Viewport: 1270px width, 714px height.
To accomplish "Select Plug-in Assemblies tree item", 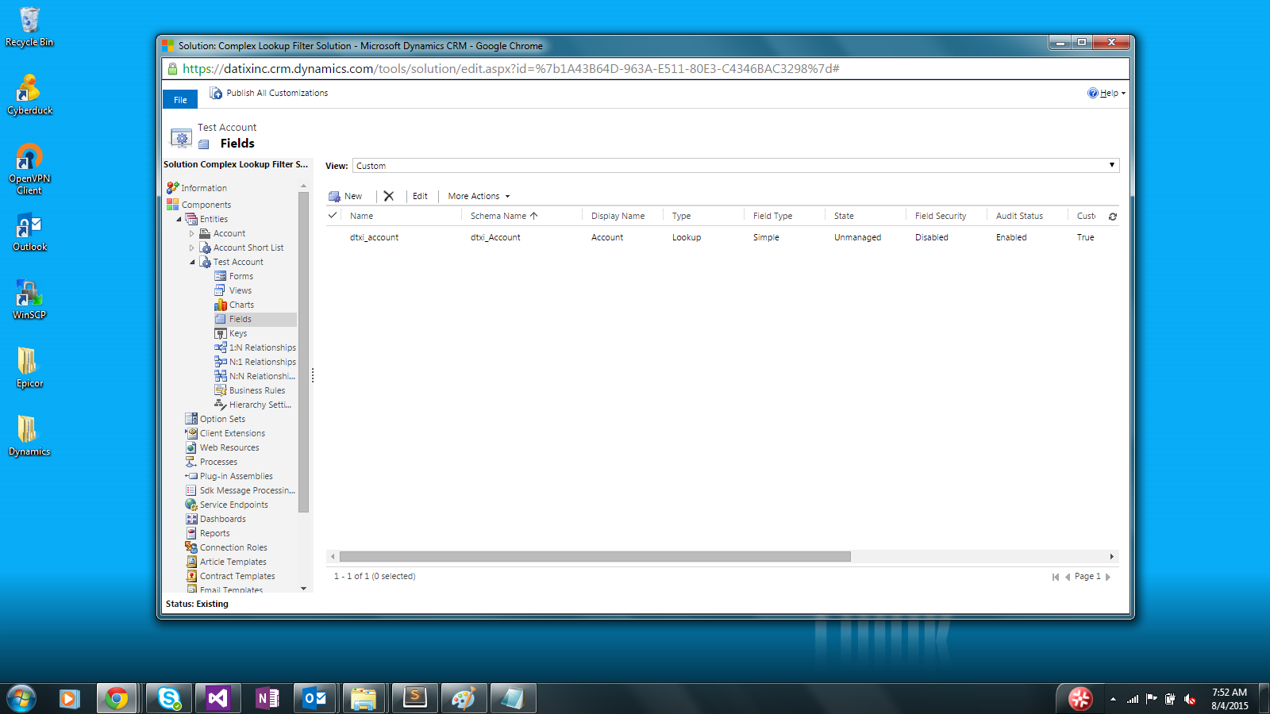I will 237,476.
